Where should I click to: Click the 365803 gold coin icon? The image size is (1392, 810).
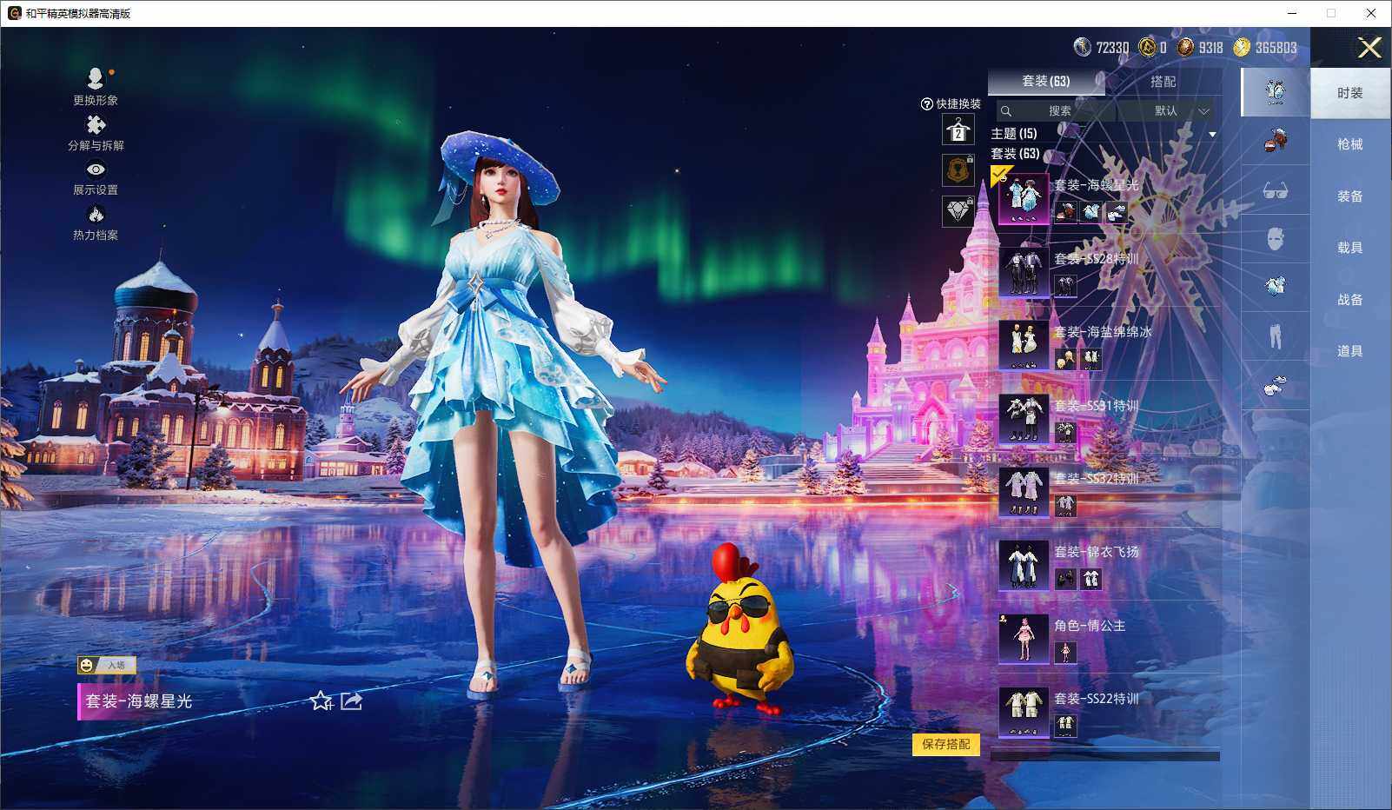point(1242,47)
